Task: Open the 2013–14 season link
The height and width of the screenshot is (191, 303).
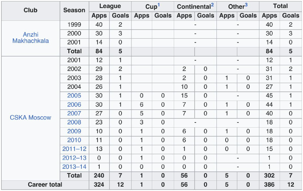Action: pos(74,167)
